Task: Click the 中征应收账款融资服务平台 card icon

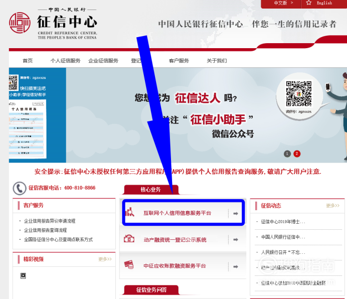Action: coord(130,265)
